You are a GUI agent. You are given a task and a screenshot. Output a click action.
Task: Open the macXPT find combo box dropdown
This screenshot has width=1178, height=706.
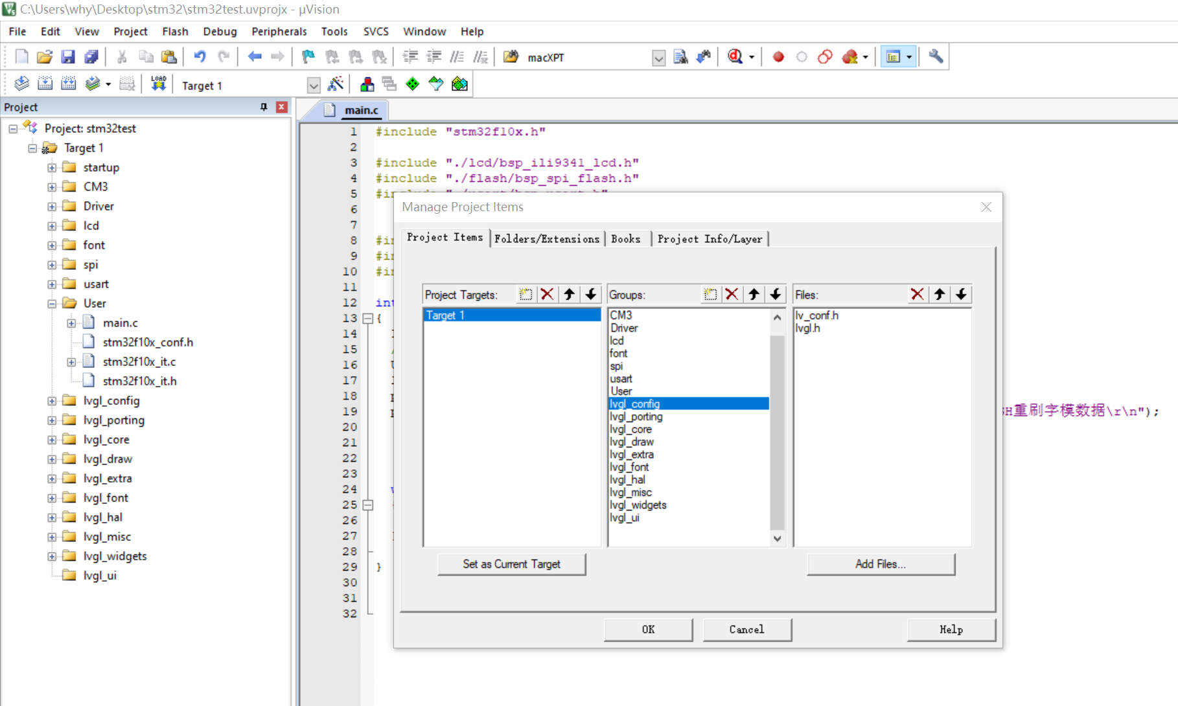pyautogui.click(x=658, y=58)
